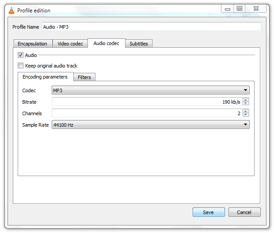Open the Sample Rate dropdown
Image resolution: width=274 pixels, height=233 pixels.
[x=150, y=124]
